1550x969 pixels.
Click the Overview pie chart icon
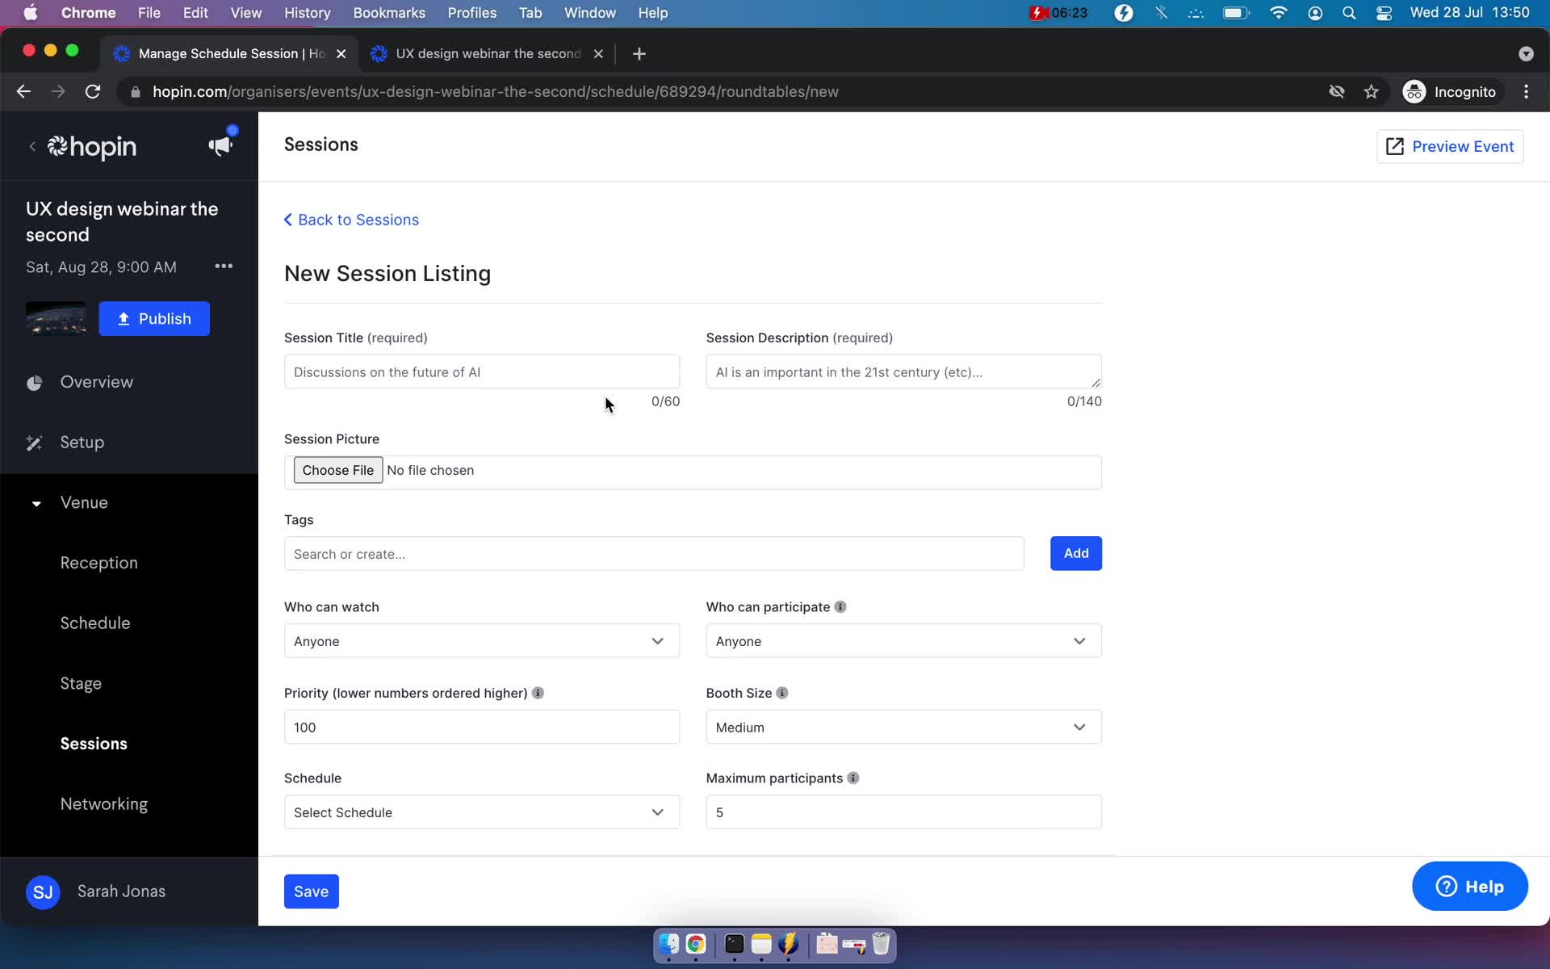[x=34, y=383]
